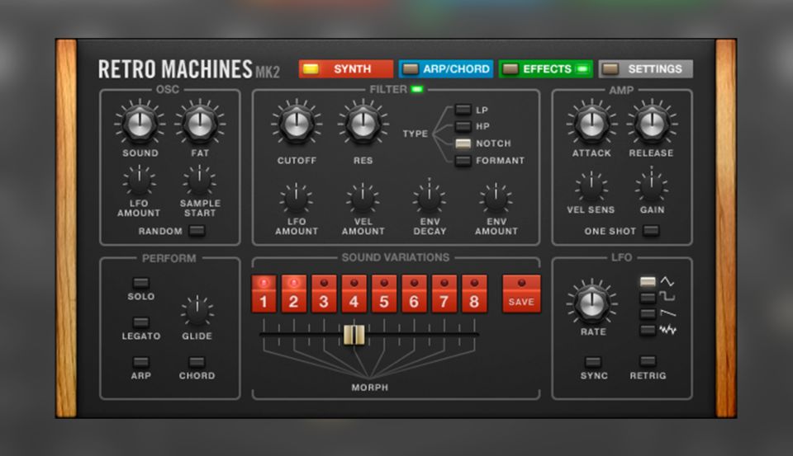
Task: Click the OSC SOUND knob
Action: pyautogui.click(x=140, y=124)
